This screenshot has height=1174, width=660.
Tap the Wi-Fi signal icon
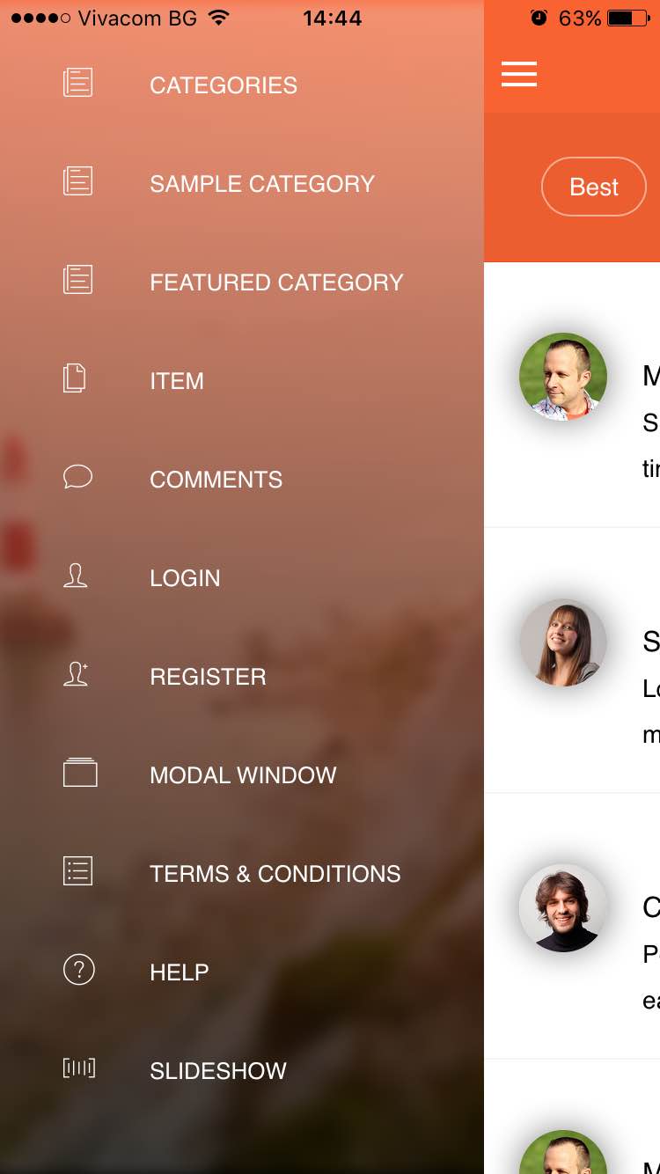[x=218, y=18]
